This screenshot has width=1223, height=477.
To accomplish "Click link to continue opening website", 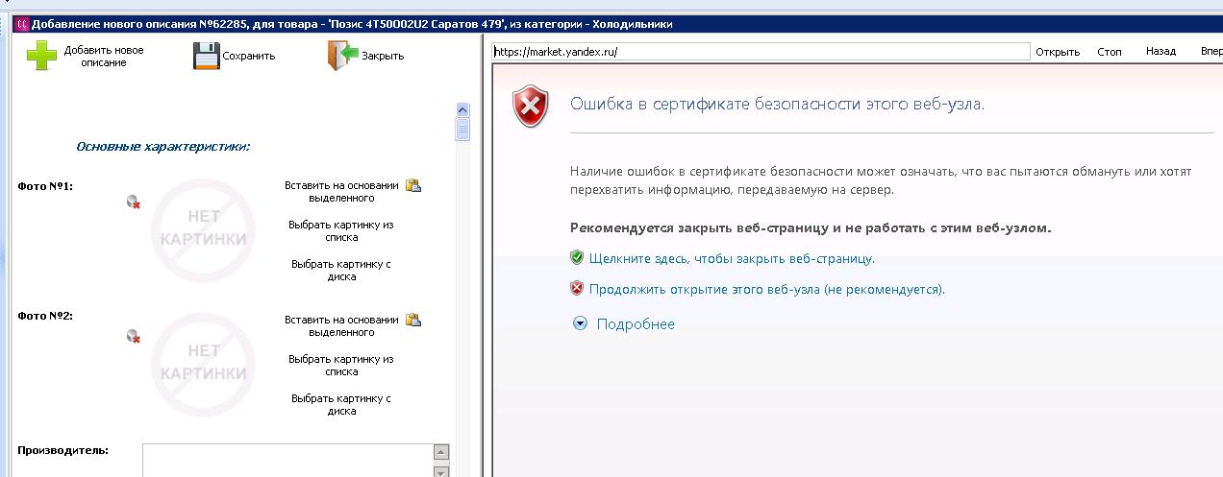I will pyautogui.click(x=766, y=289).
